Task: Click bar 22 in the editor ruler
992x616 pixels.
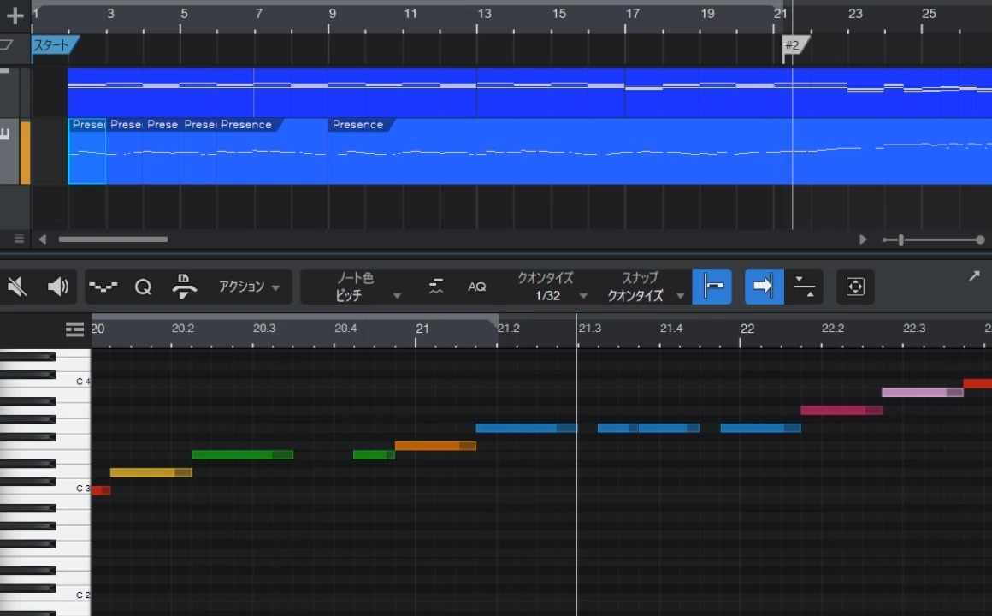Action: pos(747,329)
